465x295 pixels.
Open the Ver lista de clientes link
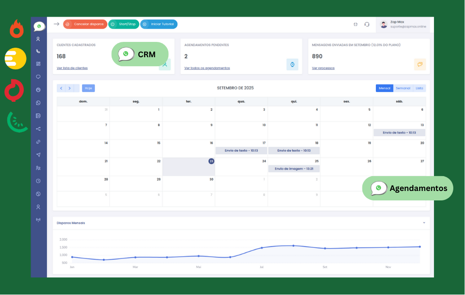click(x=72, y=68)
